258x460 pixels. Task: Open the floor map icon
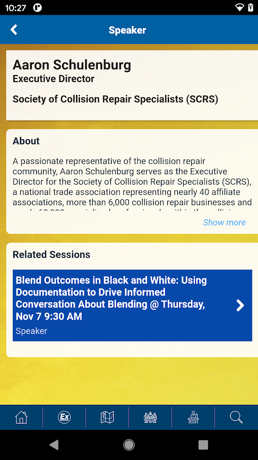click(107, 417)
